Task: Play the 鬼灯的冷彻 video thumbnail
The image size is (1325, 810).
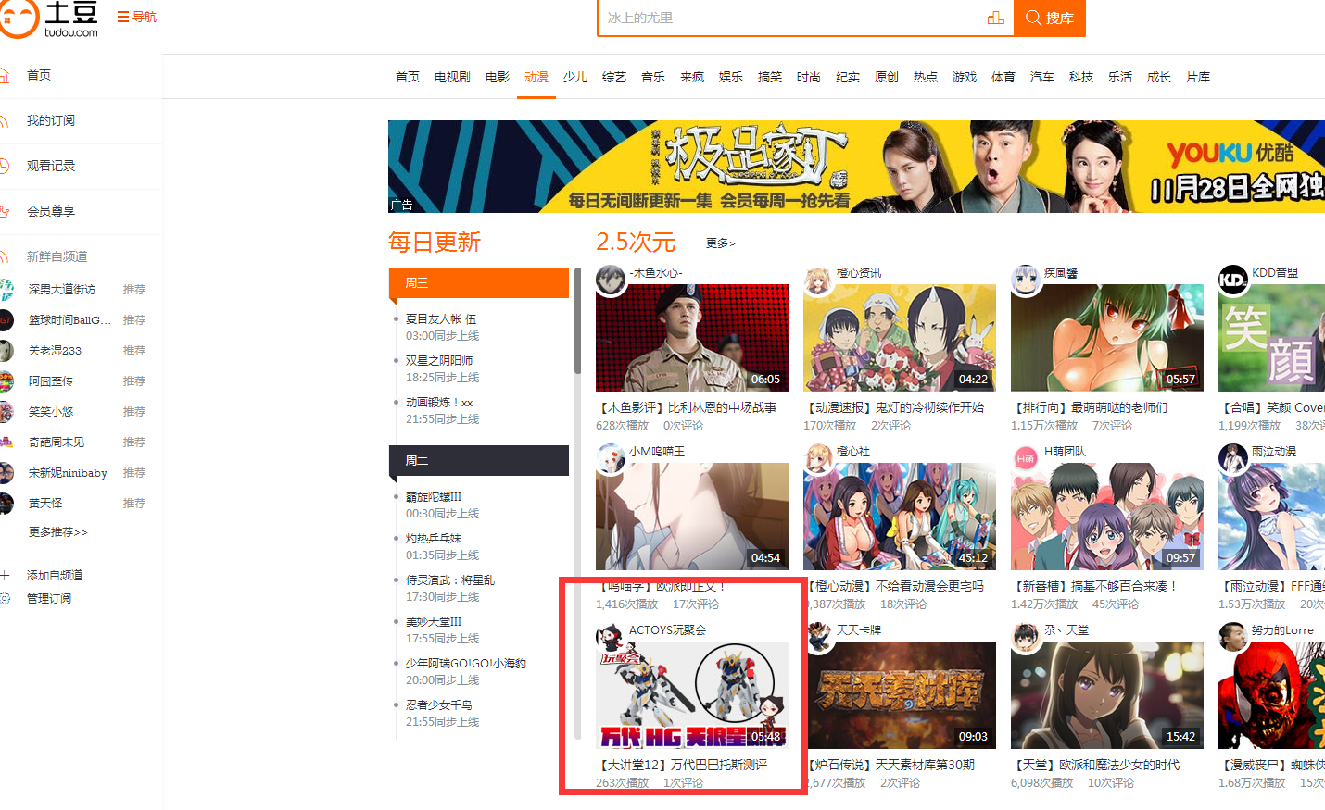Action: [x=900, y=338]
